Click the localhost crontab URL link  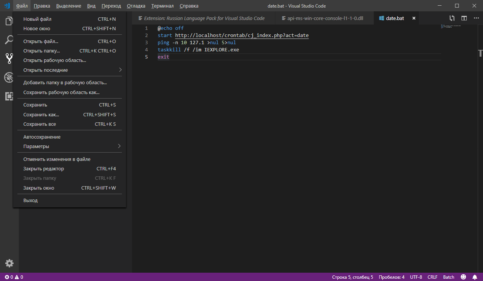241,36
